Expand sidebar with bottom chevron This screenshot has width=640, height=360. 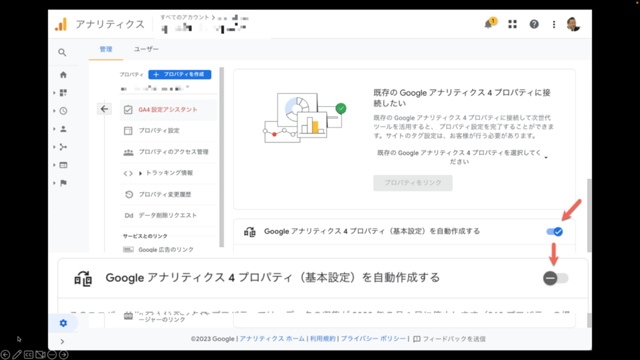tap(62, 342)
